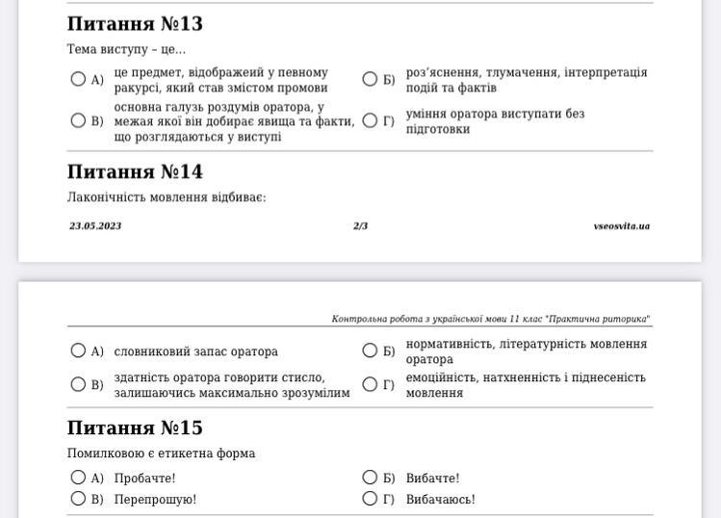Click the page number 2/3 footer
The image size is (721, 518).
(x=360, y=226)
